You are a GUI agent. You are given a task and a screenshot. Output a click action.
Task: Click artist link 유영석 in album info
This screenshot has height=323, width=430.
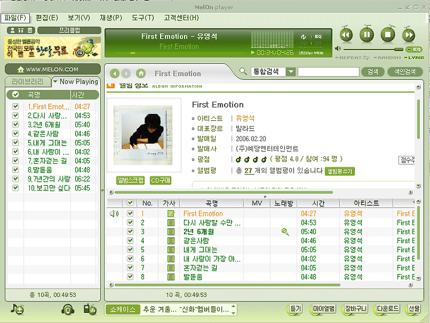245,118
